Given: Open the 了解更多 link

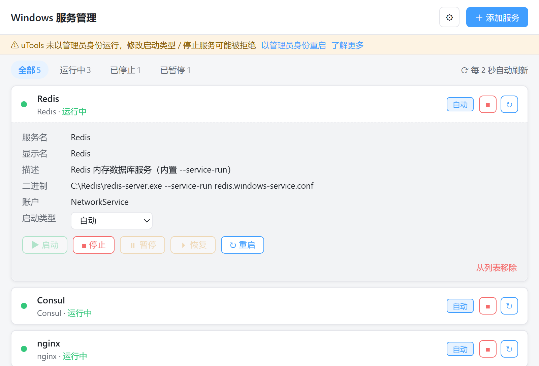Looking at the screenshot, I should click(347, 45).
